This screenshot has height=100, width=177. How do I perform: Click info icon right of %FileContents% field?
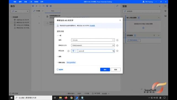(117, 46)
